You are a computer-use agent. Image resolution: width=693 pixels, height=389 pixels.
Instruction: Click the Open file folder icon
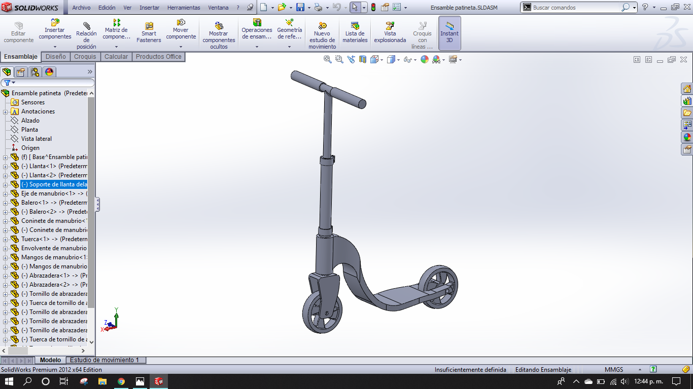[282, 7]
